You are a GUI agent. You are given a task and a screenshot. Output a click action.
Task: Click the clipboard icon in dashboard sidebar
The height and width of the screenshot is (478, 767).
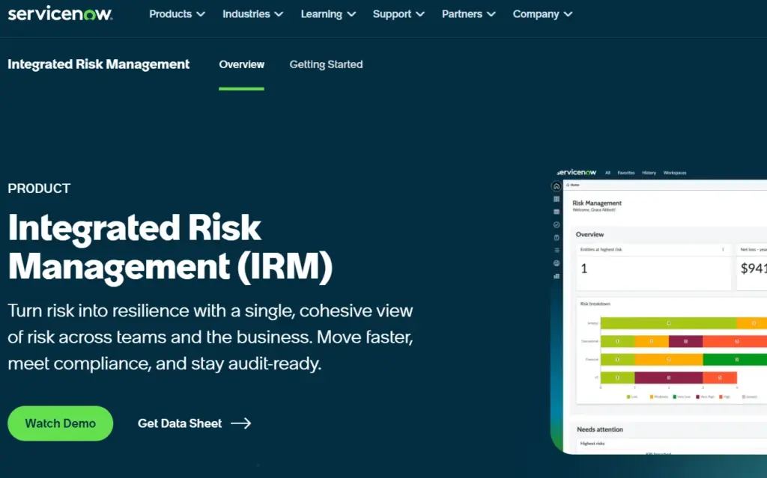pyautogui.click(x=557, y=238)
